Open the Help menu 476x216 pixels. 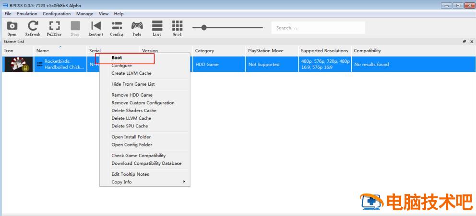[x=119, y=13]
